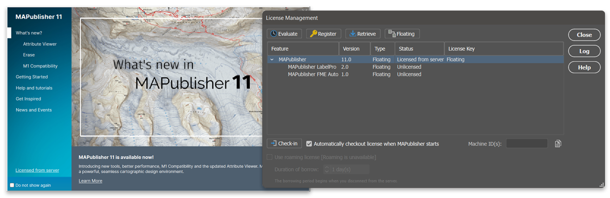Toggle the disabled 'Use roaming license' checkbox

(270, 157)
